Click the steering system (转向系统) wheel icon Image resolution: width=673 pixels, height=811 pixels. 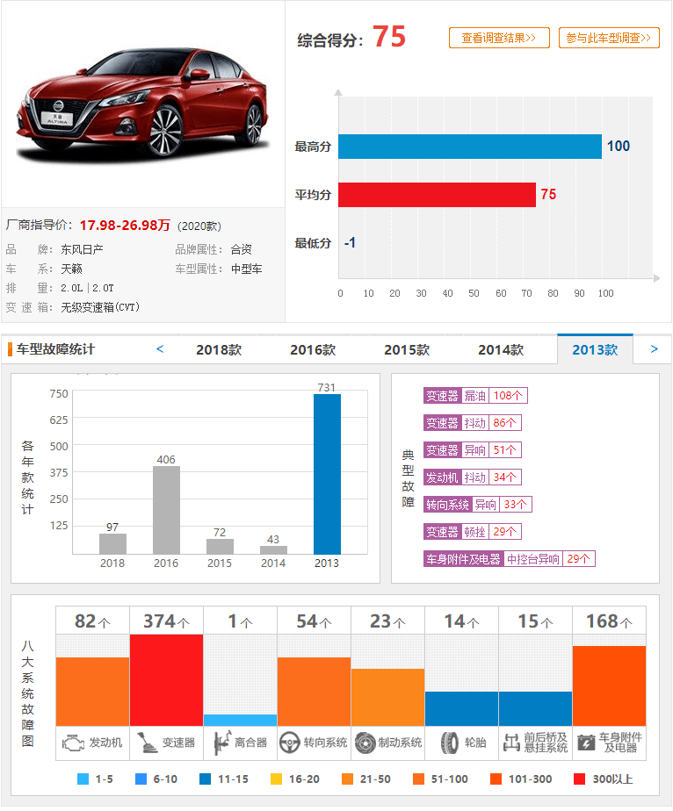[289, 743]
